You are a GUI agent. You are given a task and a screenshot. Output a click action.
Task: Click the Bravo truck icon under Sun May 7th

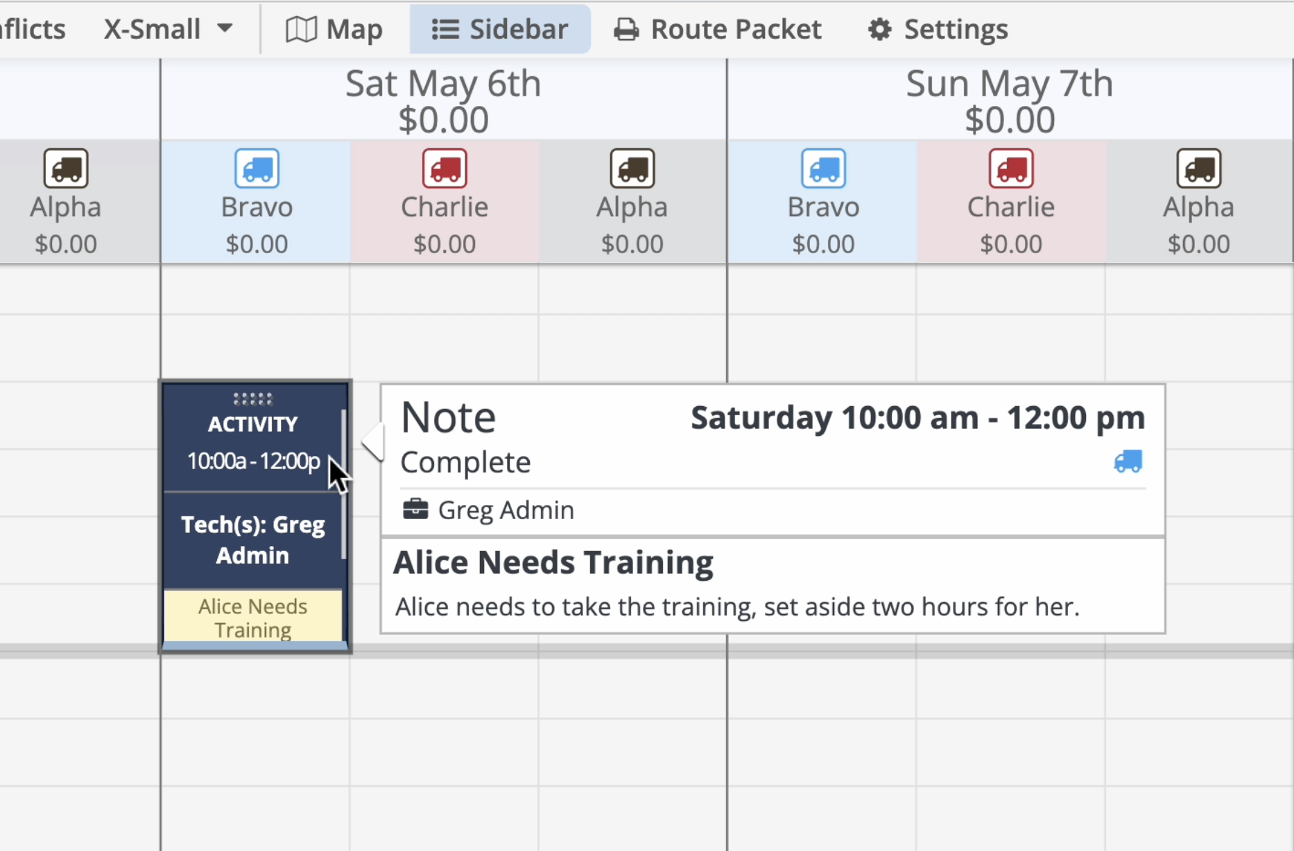[x=823, y=168]
